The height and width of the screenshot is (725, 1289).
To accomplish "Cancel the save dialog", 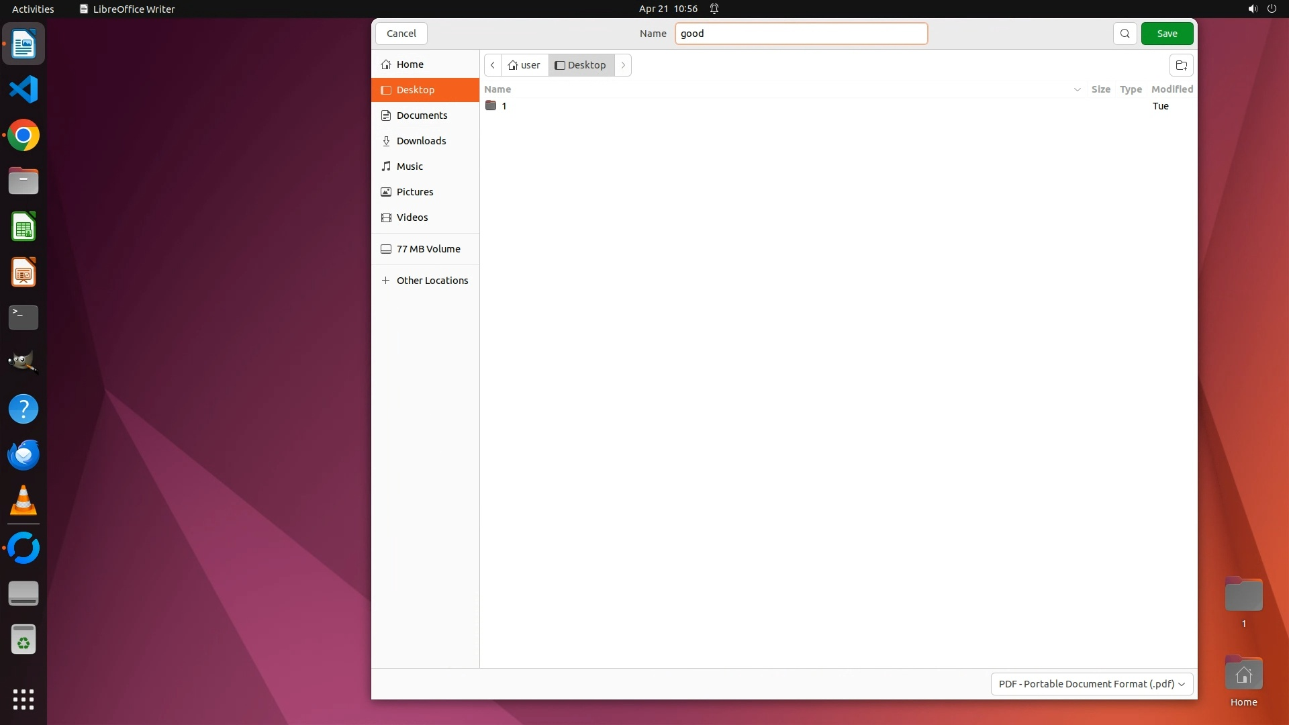I will point(401,34).
